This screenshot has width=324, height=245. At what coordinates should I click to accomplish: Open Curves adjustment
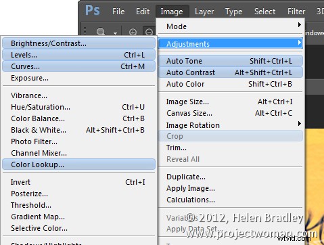click(x=78, y=66)
